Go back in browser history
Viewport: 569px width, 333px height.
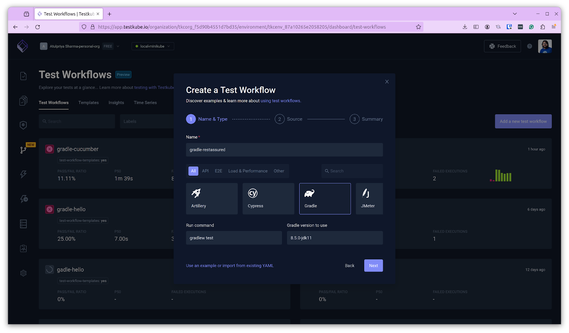tap(15, 27)
